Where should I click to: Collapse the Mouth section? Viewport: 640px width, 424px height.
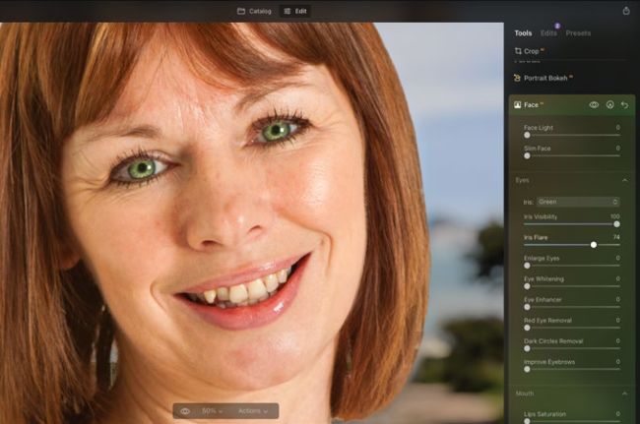(x=624, y=394)
